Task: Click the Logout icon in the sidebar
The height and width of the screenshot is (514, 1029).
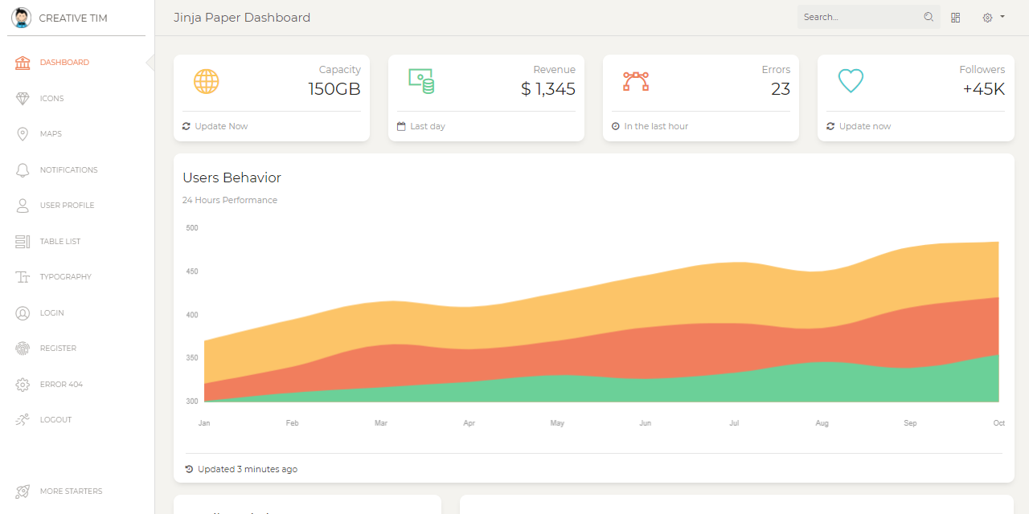Action: 23,419
